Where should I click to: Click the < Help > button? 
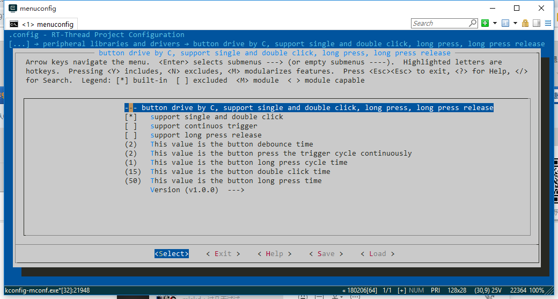click(275, 254)
